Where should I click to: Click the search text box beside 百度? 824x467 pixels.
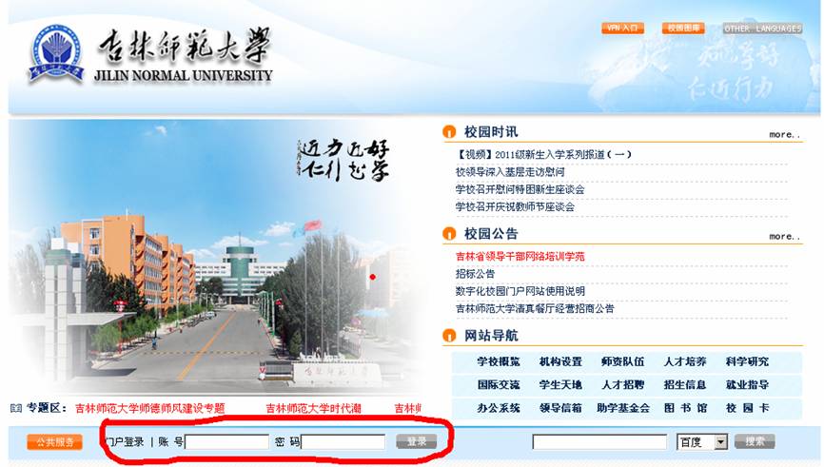[599, 441]
